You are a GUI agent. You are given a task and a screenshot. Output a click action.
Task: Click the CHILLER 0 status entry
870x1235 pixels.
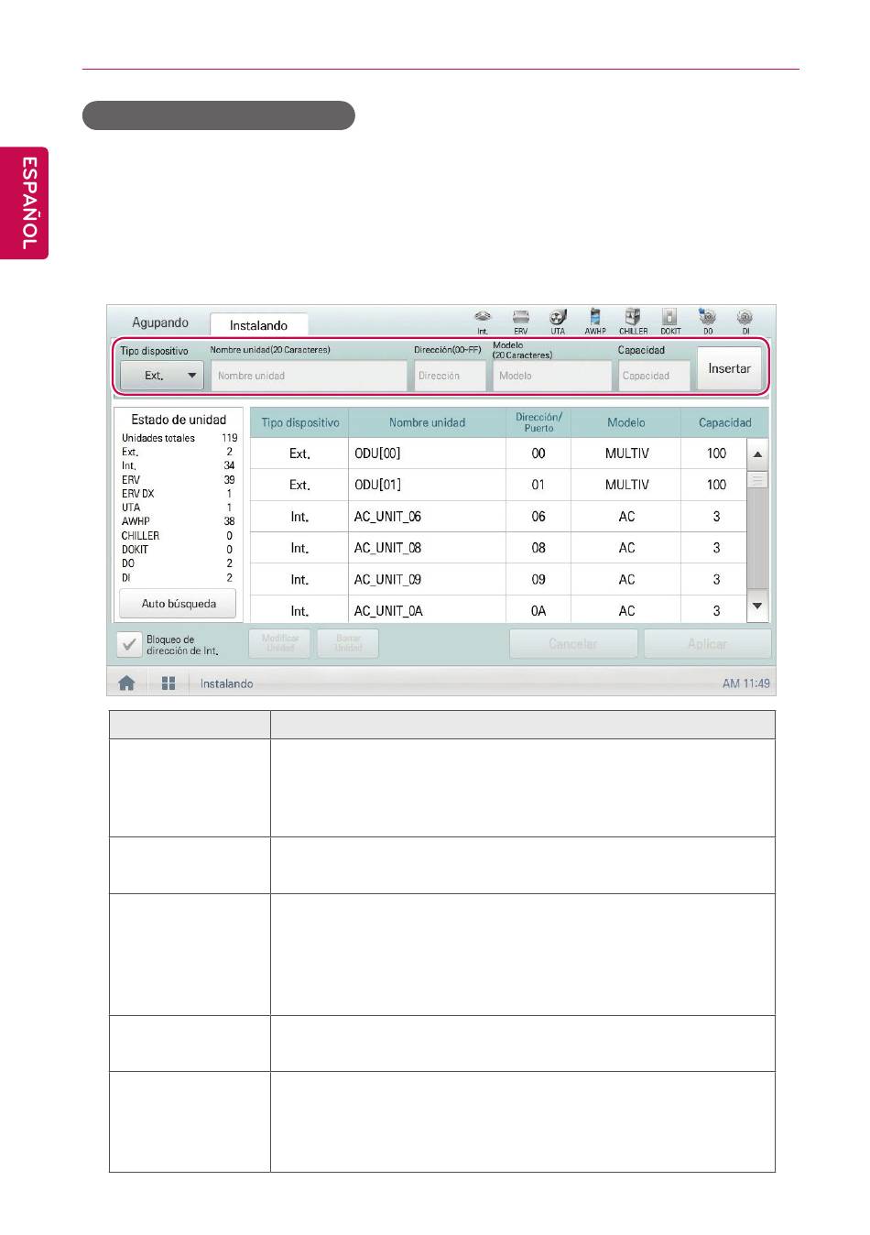click(x=179, y=536)
